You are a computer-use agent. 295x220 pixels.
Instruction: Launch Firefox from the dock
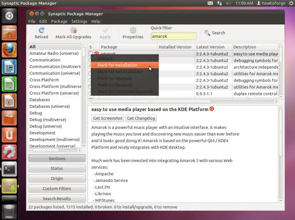tap(9, 50)
